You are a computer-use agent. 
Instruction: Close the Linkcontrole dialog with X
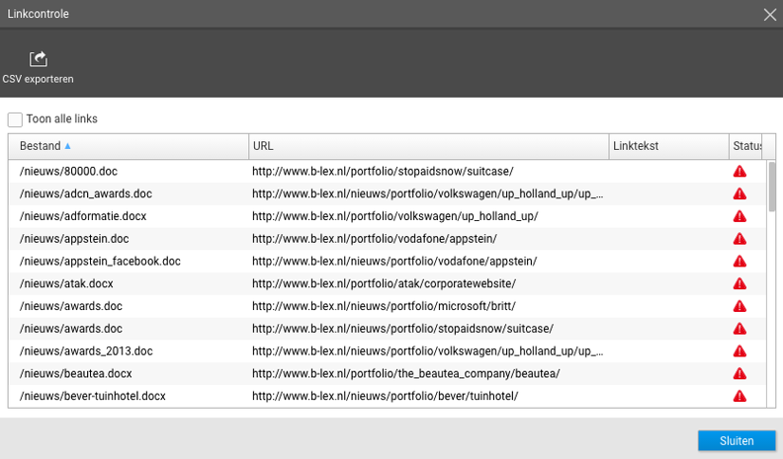[x=770, y=14]
